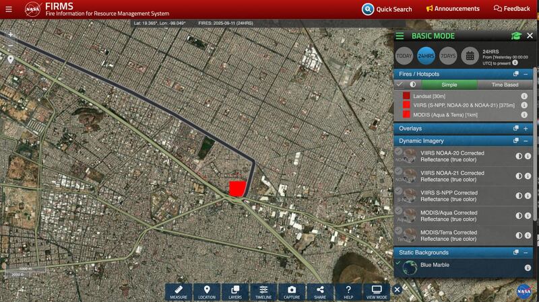Open the Timeline tool
539x302 pixels.
(263, 293)
